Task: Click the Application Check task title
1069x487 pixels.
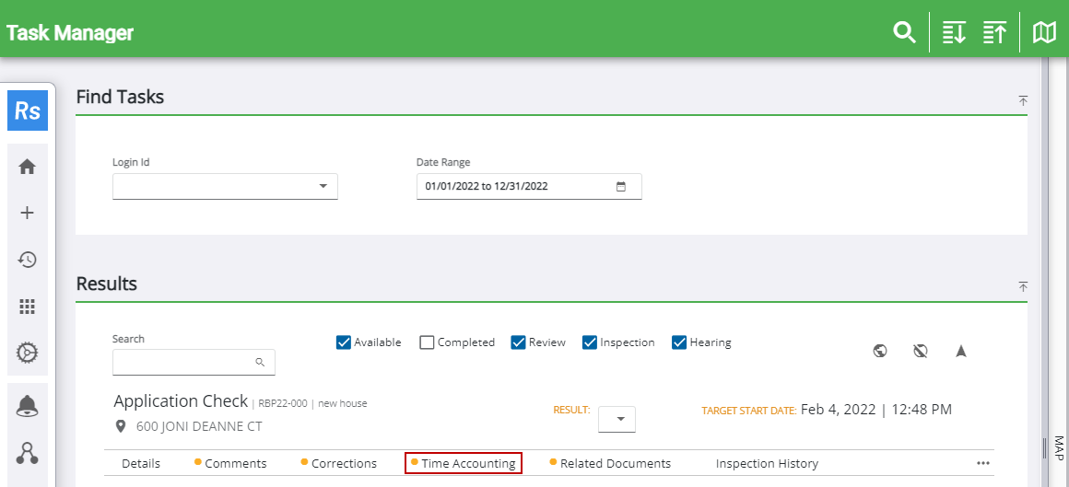Action: pos(181,401)
